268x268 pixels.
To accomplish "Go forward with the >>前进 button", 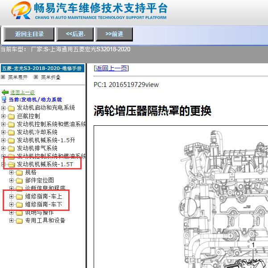I will pos(114,34).
